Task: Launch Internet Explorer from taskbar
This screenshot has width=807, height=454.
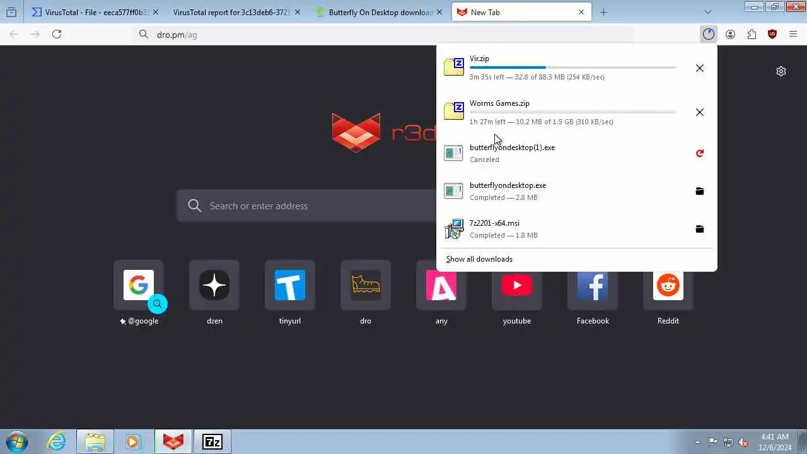Action: pos(57,441)
